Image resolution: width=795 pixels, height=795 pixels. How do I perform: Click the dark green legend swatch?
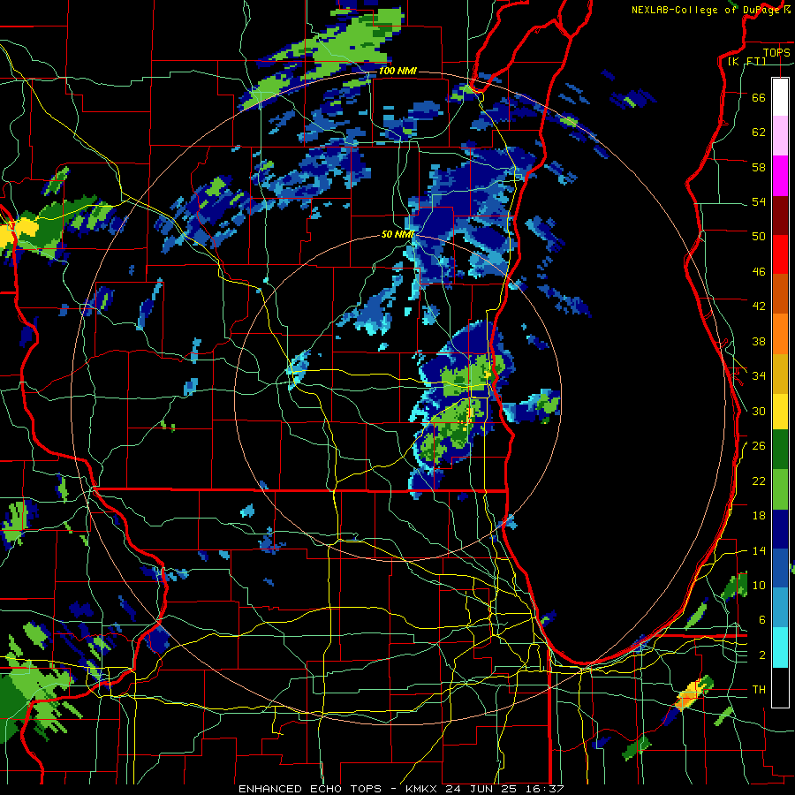pos(780,450)
